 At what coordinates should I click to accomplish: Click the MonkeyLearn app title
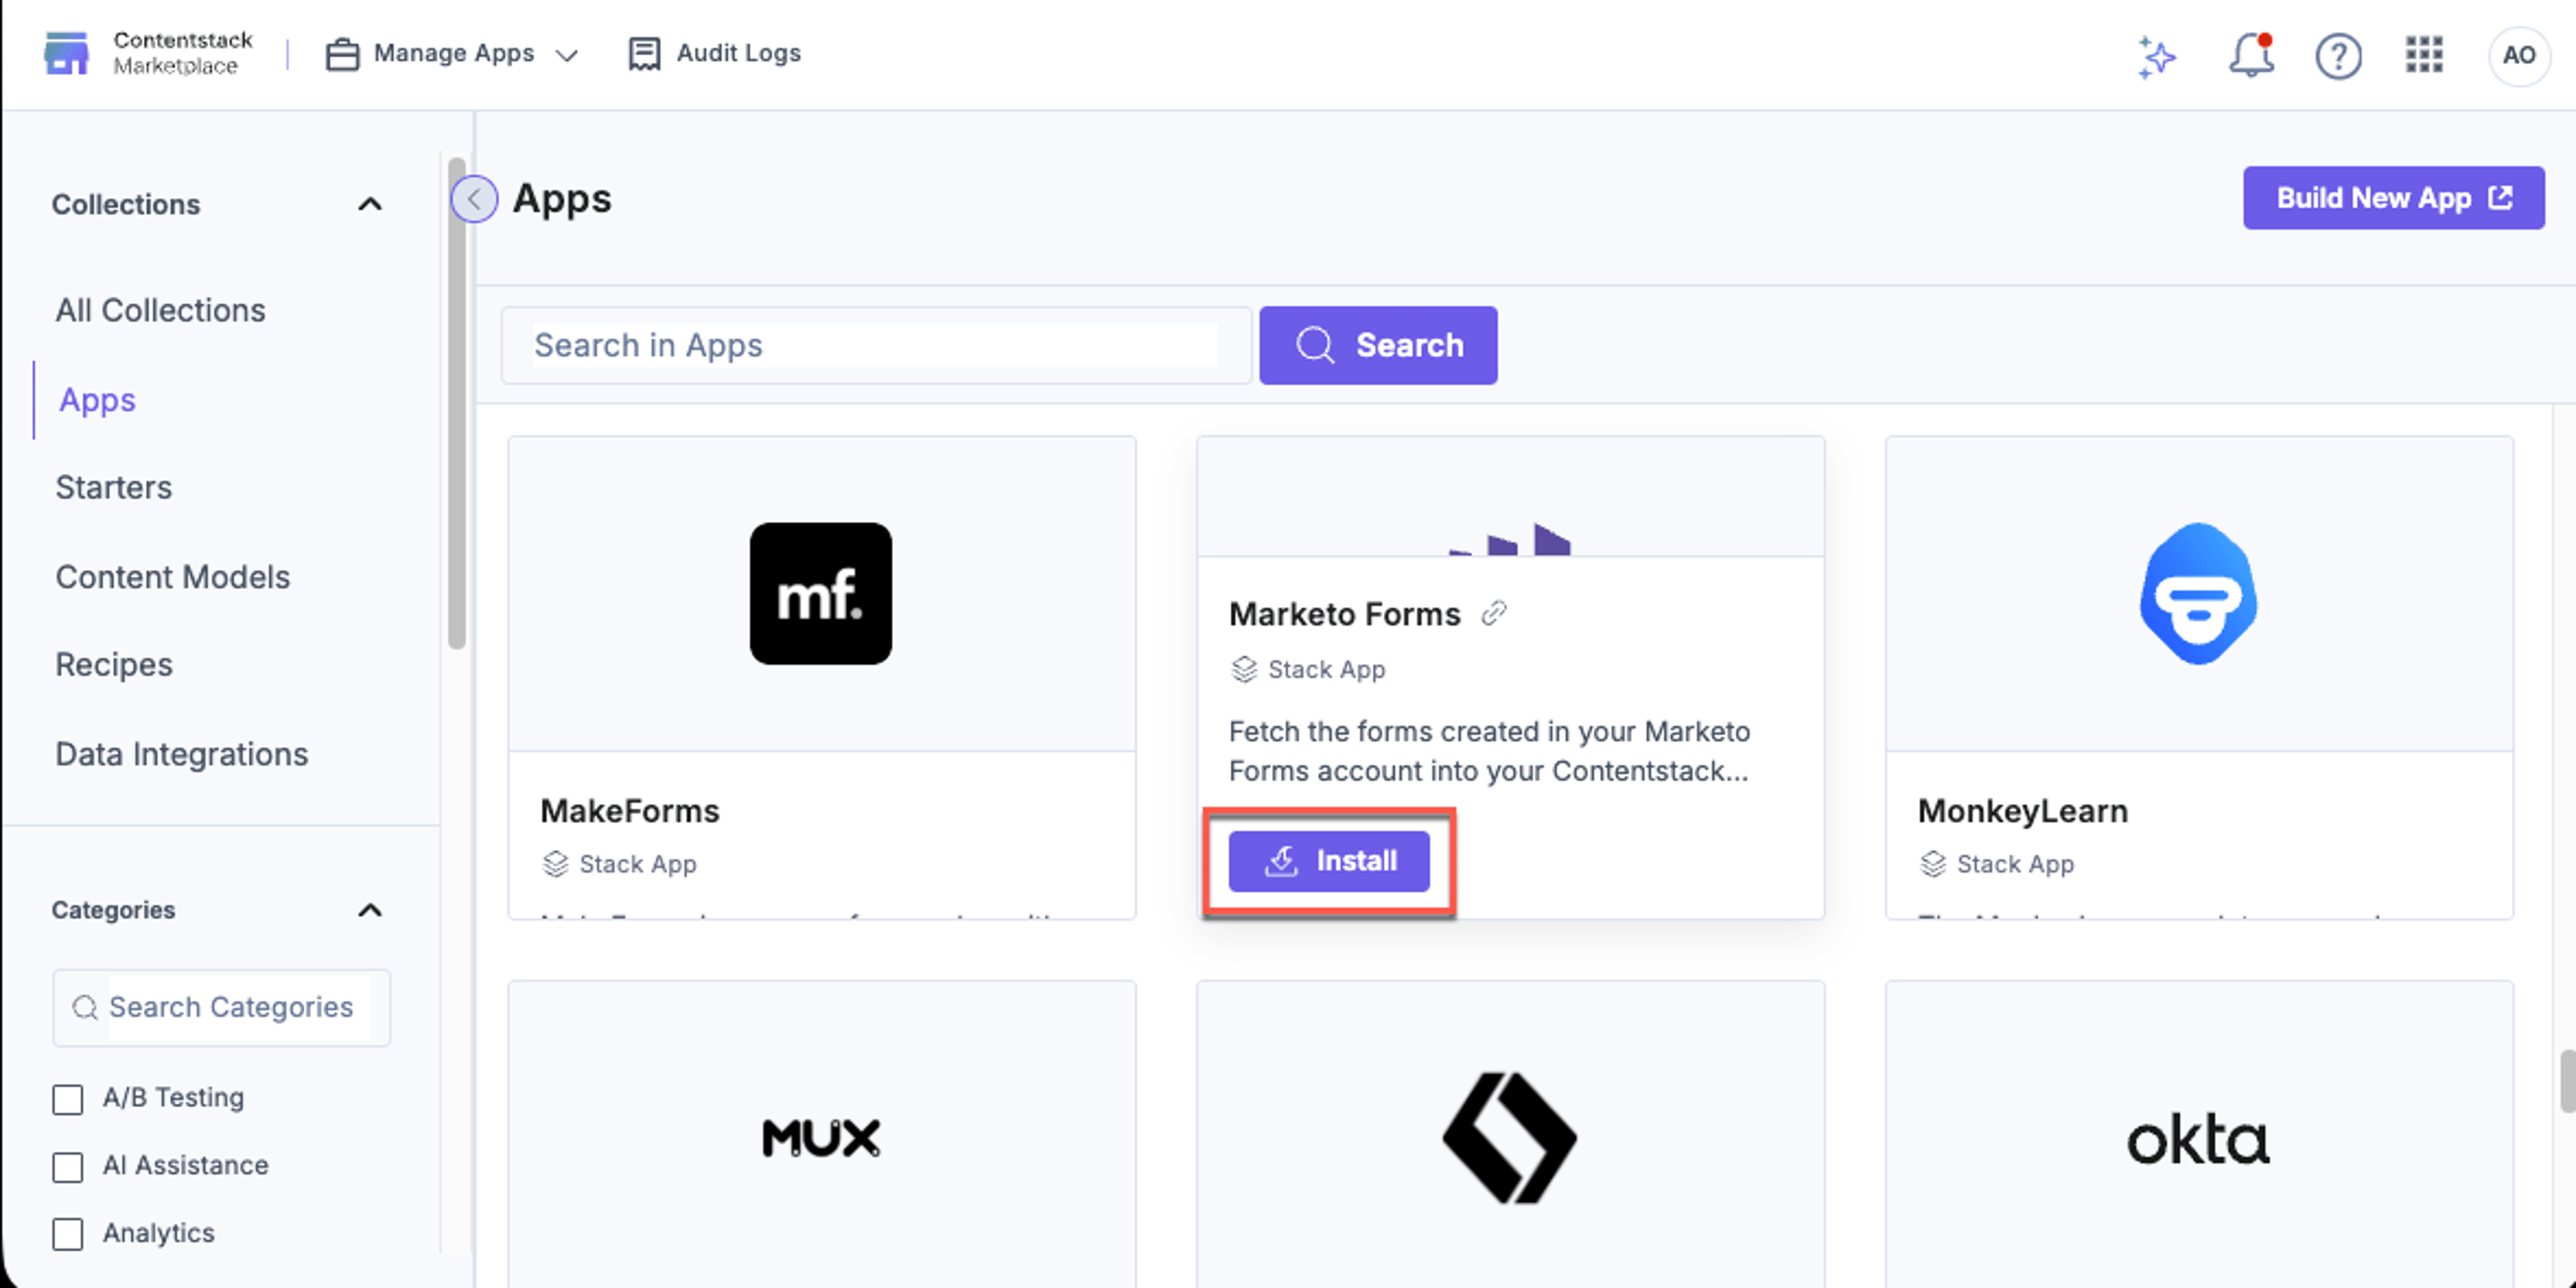(x=2022, y=811)
